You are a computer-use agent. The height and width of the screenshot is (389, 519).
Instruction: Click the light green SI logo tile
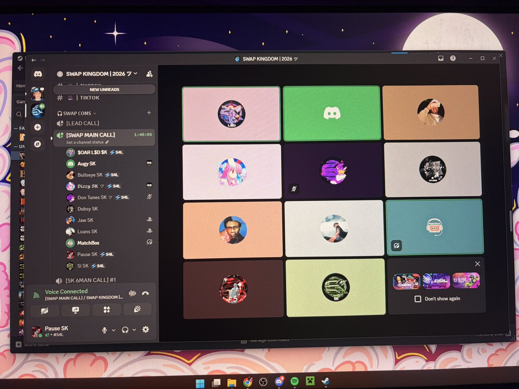coord(336,287)
